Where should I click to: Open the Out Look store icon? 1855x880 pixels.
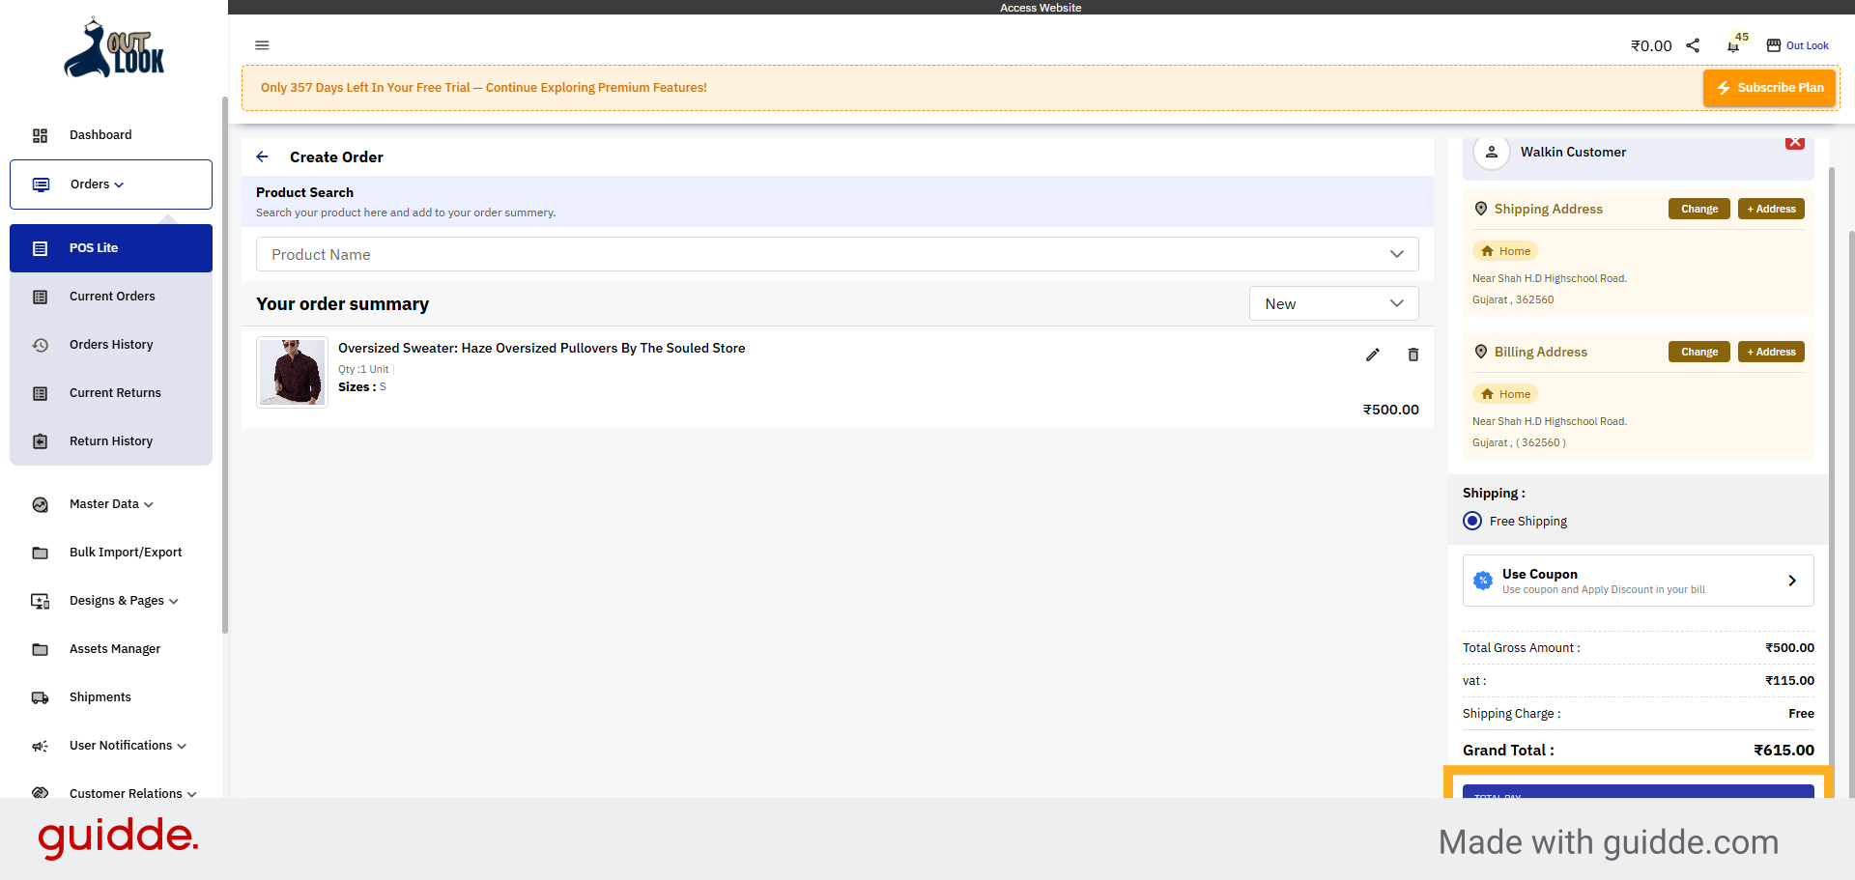coord(1774,45)
